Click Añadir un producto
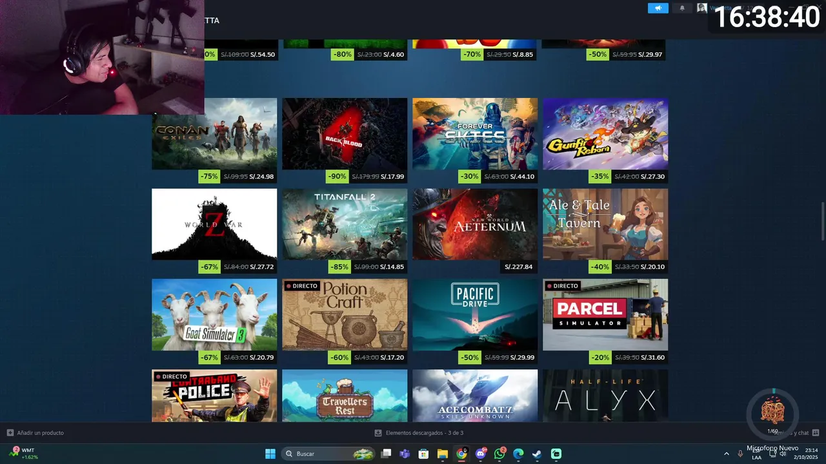This screenshot has width=826, height=464. (x=35, y=432)
